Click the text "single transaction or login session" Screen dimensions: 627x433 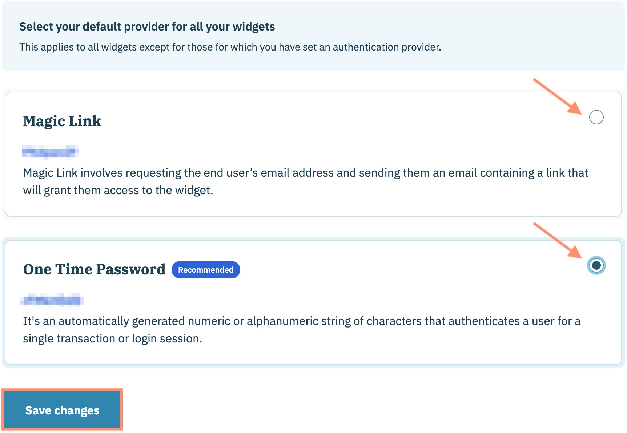point(112,338)
